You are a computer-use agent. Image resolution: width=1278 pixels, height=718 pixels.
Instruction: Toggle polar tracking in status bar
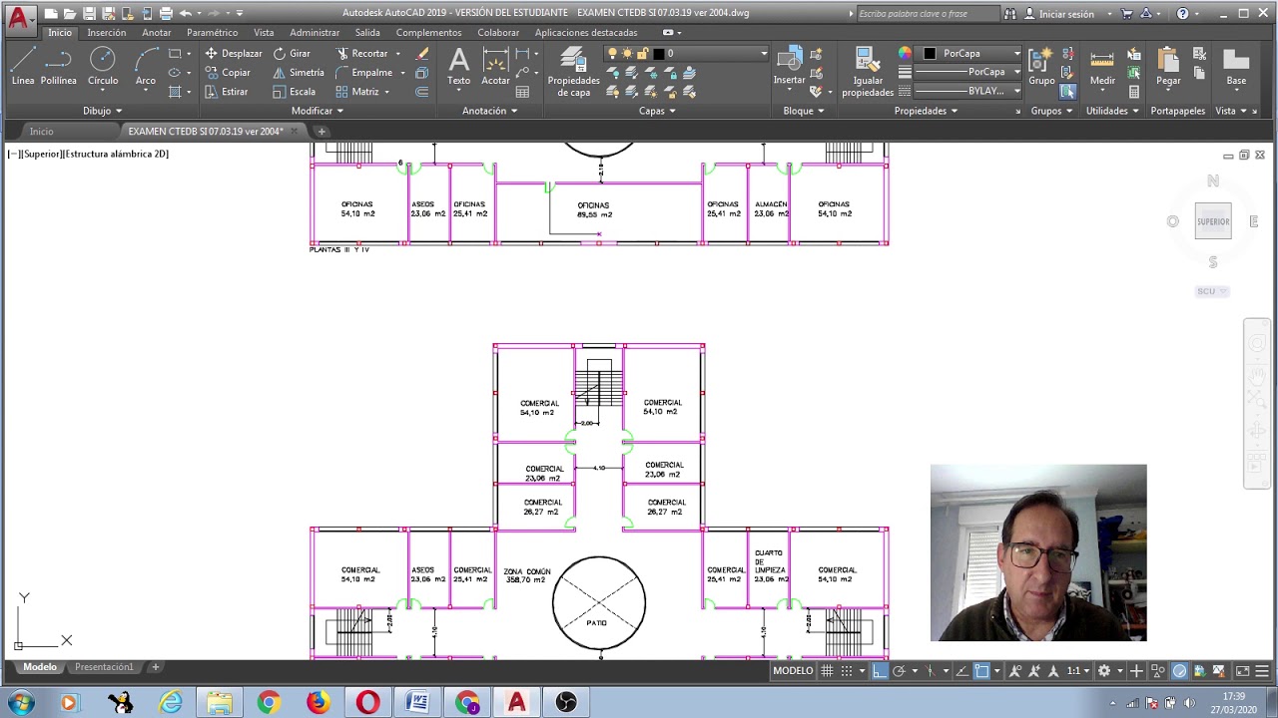coord(899,671)
